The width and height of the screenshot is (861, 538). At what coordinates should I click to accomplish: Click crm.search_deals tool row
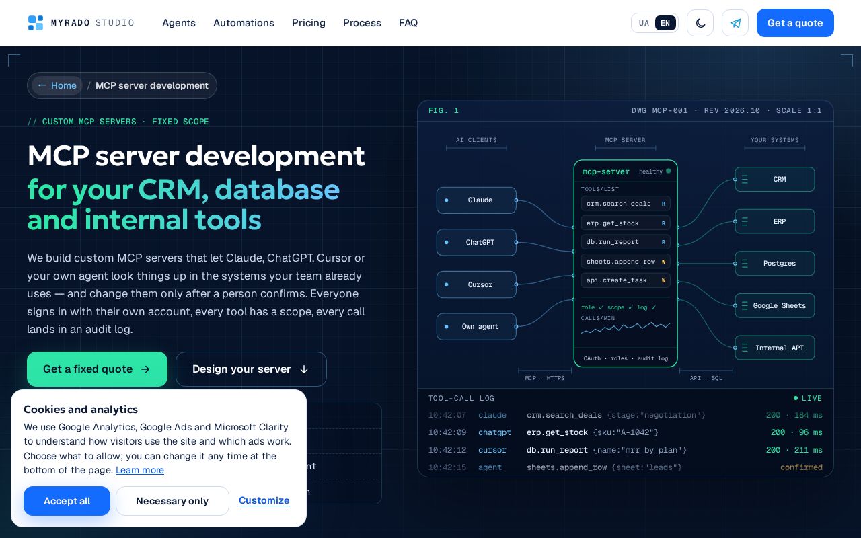[x=626, y=204]
